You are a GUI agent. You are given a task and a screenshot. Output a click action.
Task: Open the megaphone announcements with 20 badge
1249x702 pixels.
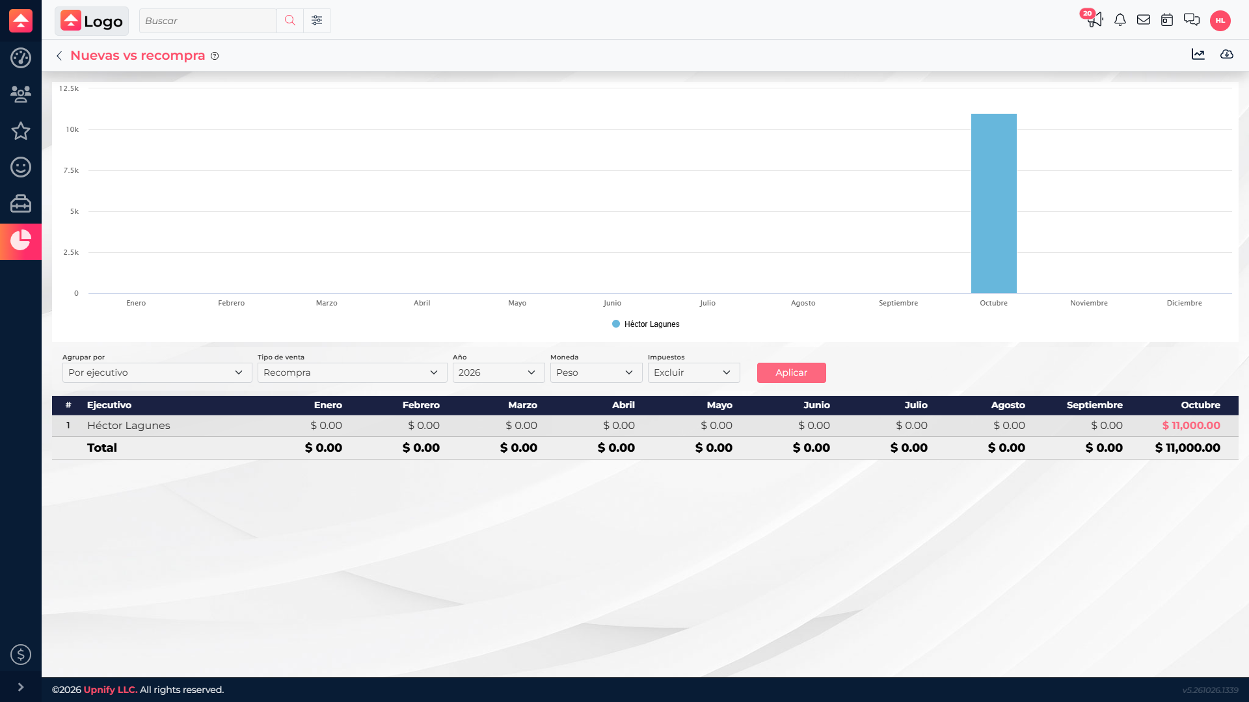pyautogui.click(x=1095, y=19)
